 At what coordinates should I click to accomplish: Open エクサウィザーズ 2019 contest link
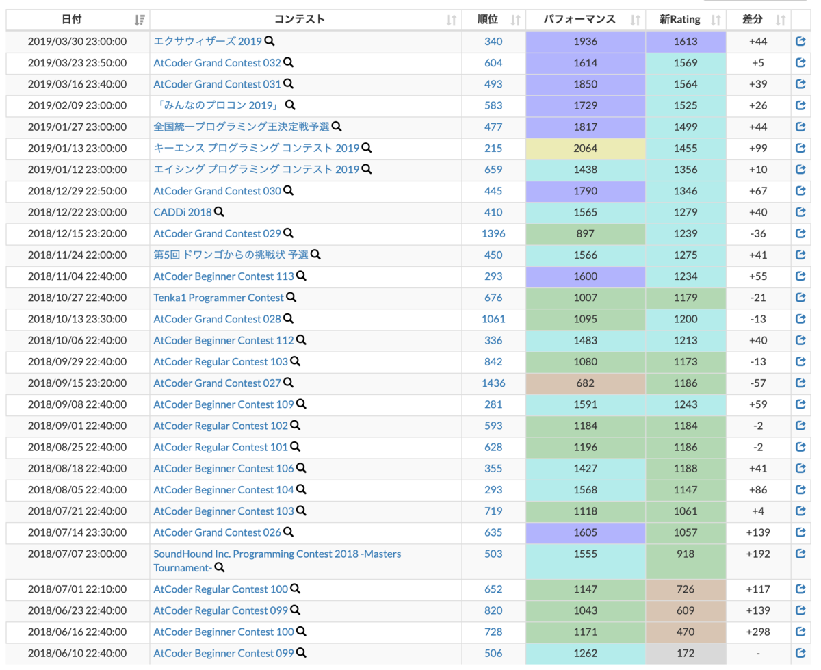tap(208, 42)
